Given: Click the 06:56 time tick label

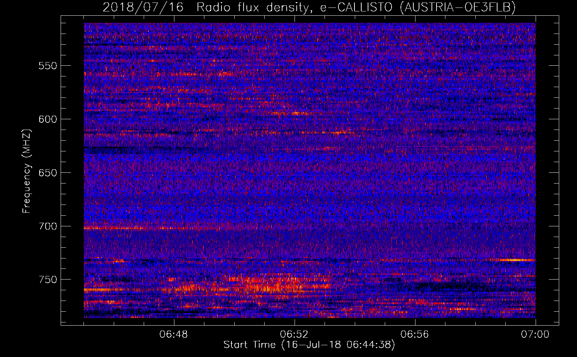Looking at the screenshot, I should click(415, 335).
